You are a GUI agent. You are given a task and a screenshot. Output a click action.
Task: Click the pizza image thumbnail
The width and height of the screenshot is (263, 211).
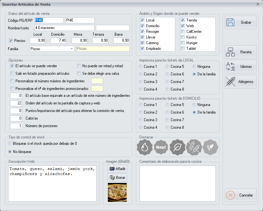[x=117, y=192]
